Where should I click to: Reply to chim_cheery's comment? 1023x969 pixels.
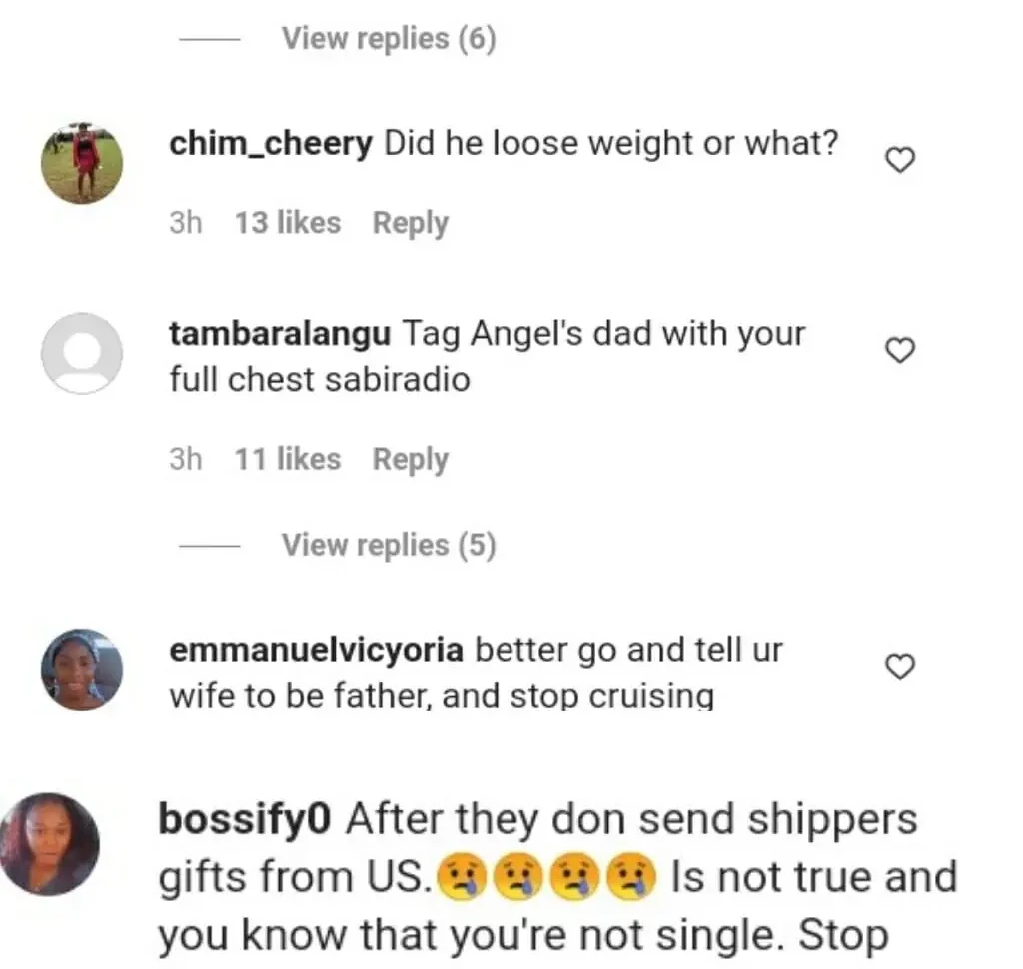(x=411, y=223)
